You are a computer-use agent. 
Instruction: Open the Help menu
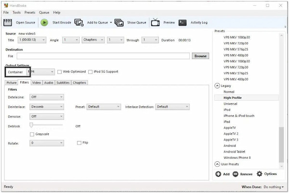click(56, 12)
